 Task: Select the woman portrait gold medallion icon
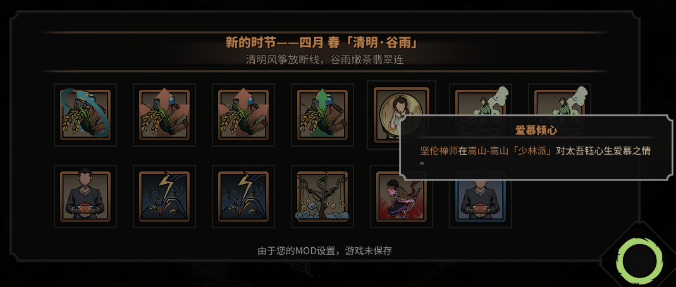coord(402,115)
